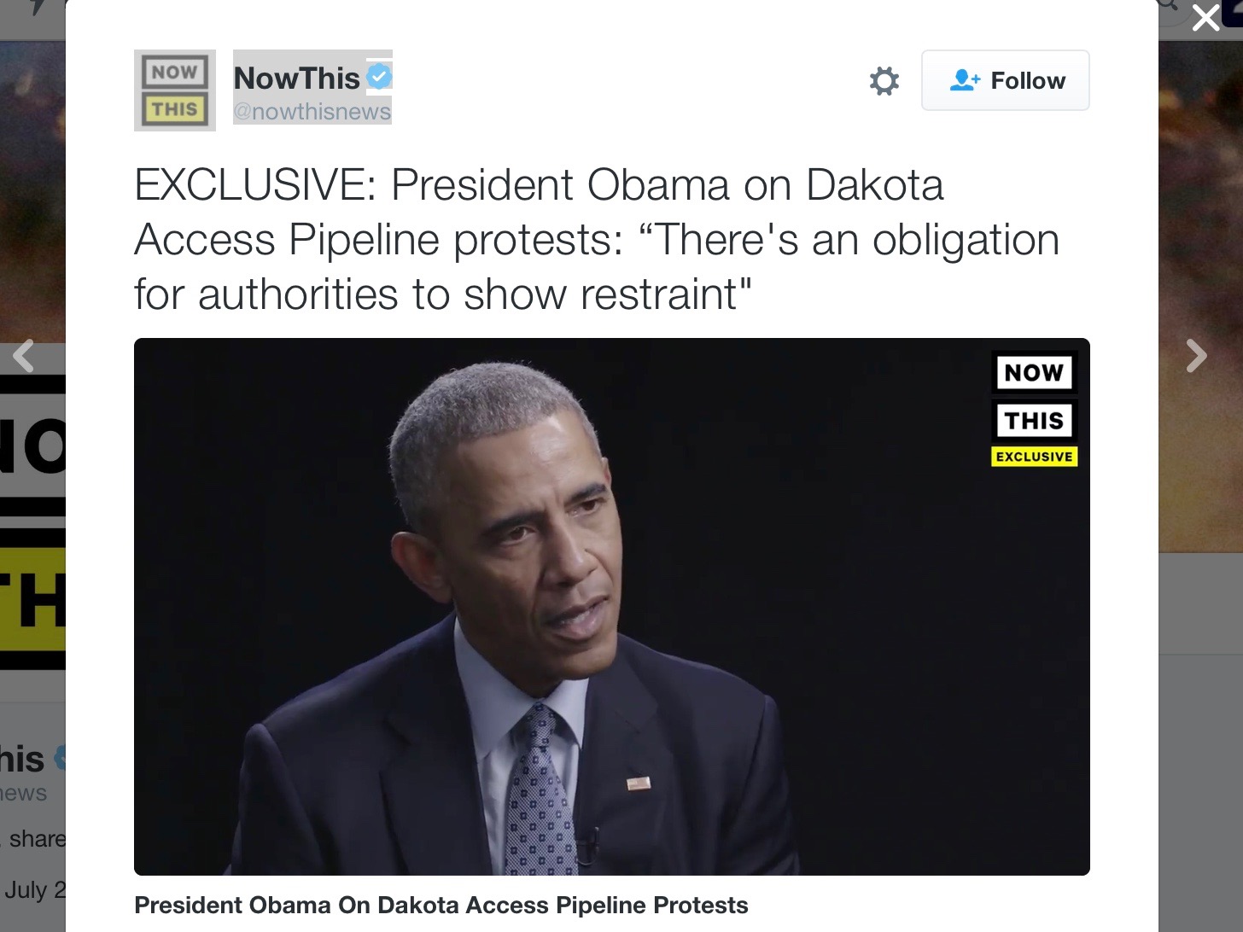Click the blue verified badge beside NowThis

tap(379, 77)
